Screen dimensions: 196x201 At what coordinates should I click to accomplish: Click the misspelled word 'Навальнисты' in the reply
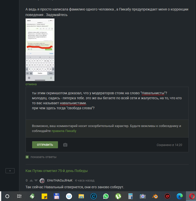pyautogui.click(x=153, y=93)
